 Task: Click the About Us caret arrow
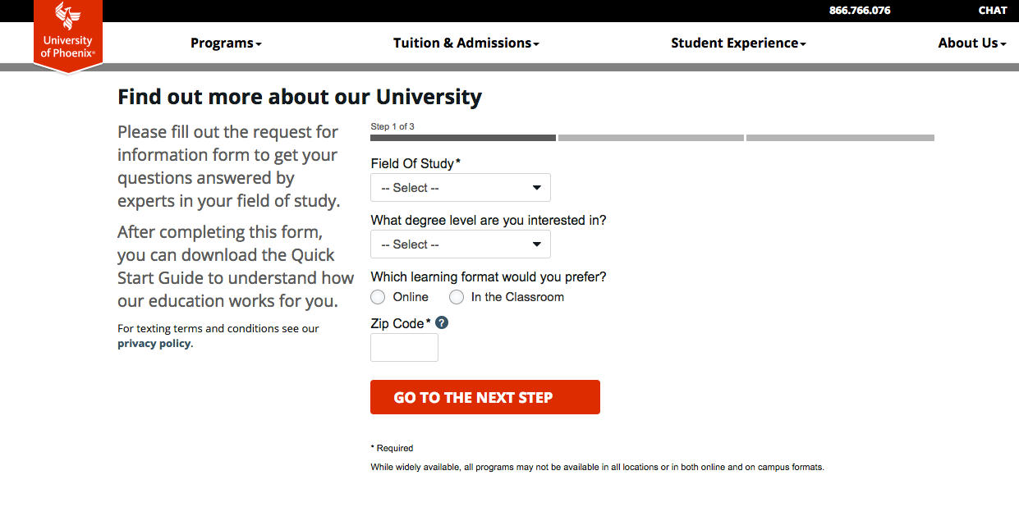coord(1003,44)
